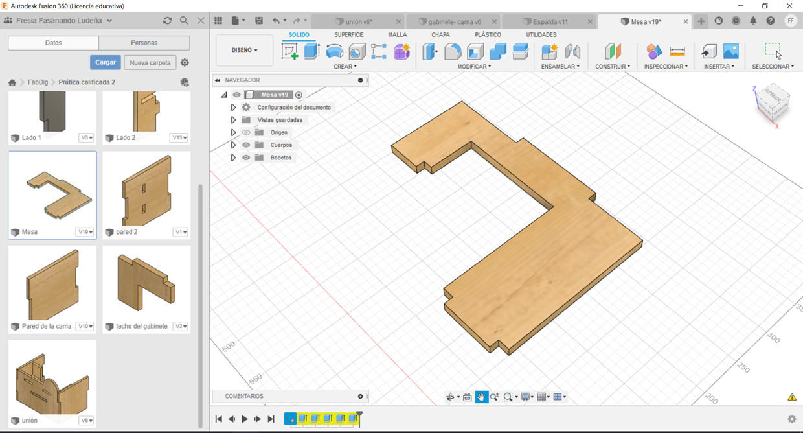Click the Create Sketch tool icon

coord(289,52)
